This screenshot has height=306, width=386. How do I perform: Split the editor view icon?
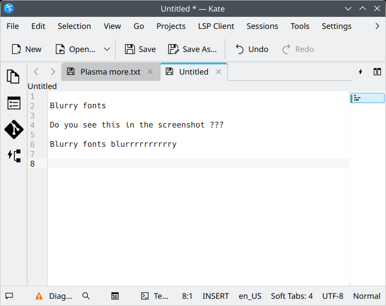[377, 72]
